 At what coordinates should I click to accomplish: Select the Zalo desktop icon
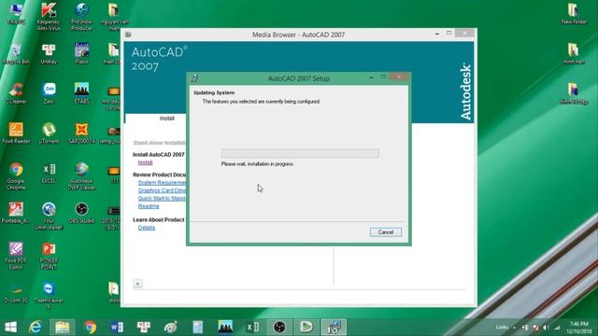click(49, 93)
